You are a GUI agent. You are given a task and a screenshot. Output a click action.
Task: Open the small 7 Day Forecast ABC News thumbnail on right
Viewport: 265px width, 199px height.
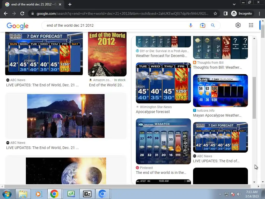click(x=220, y=137)
